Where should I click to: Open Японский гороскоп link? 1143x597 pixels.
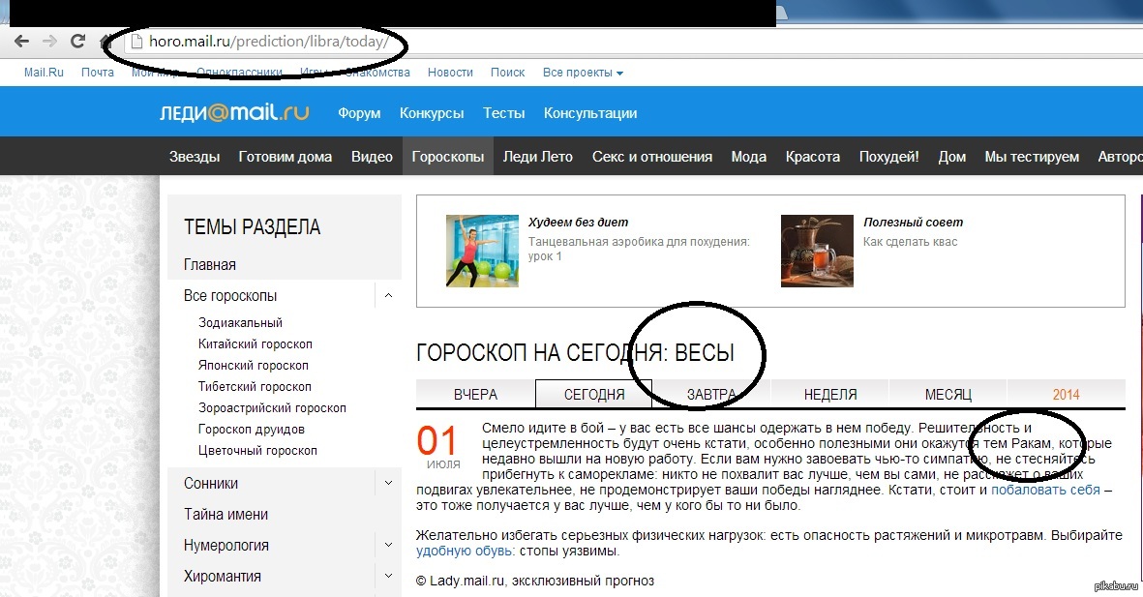click(x=253, y=365)
